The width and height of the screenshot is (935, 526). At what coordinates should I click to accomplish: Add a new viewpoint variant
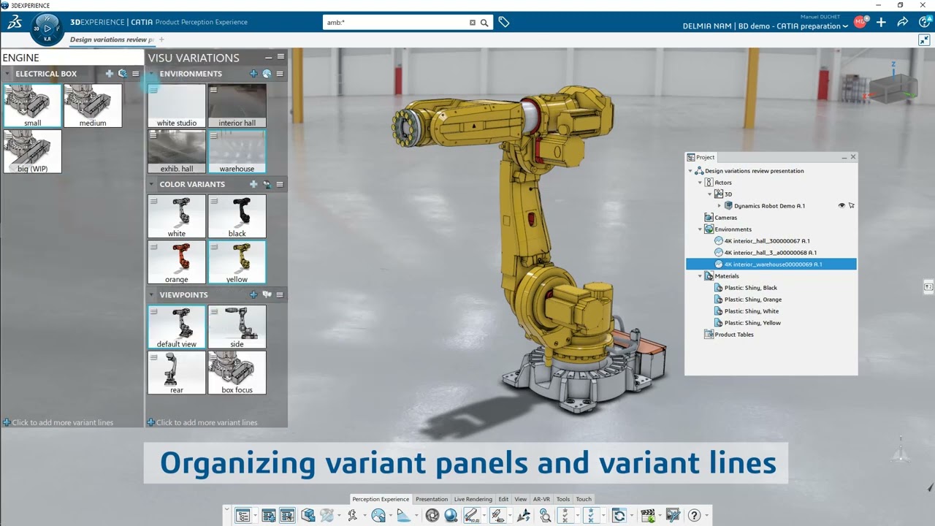(x=253, y=294)
